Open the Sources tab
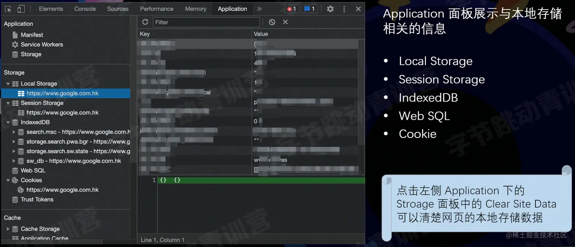This screenshot has width=575, height=247. pyautogui.click(x=118, y=9)
